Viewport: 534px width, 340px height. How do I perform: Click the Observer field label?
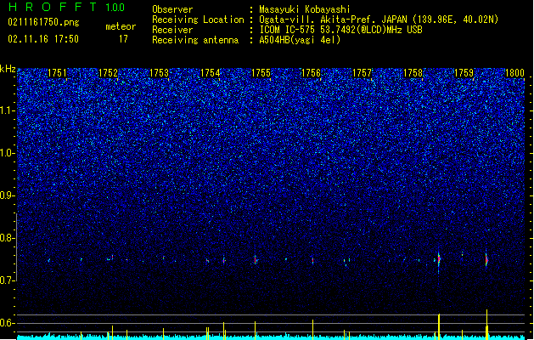click(x=172, y=9)
